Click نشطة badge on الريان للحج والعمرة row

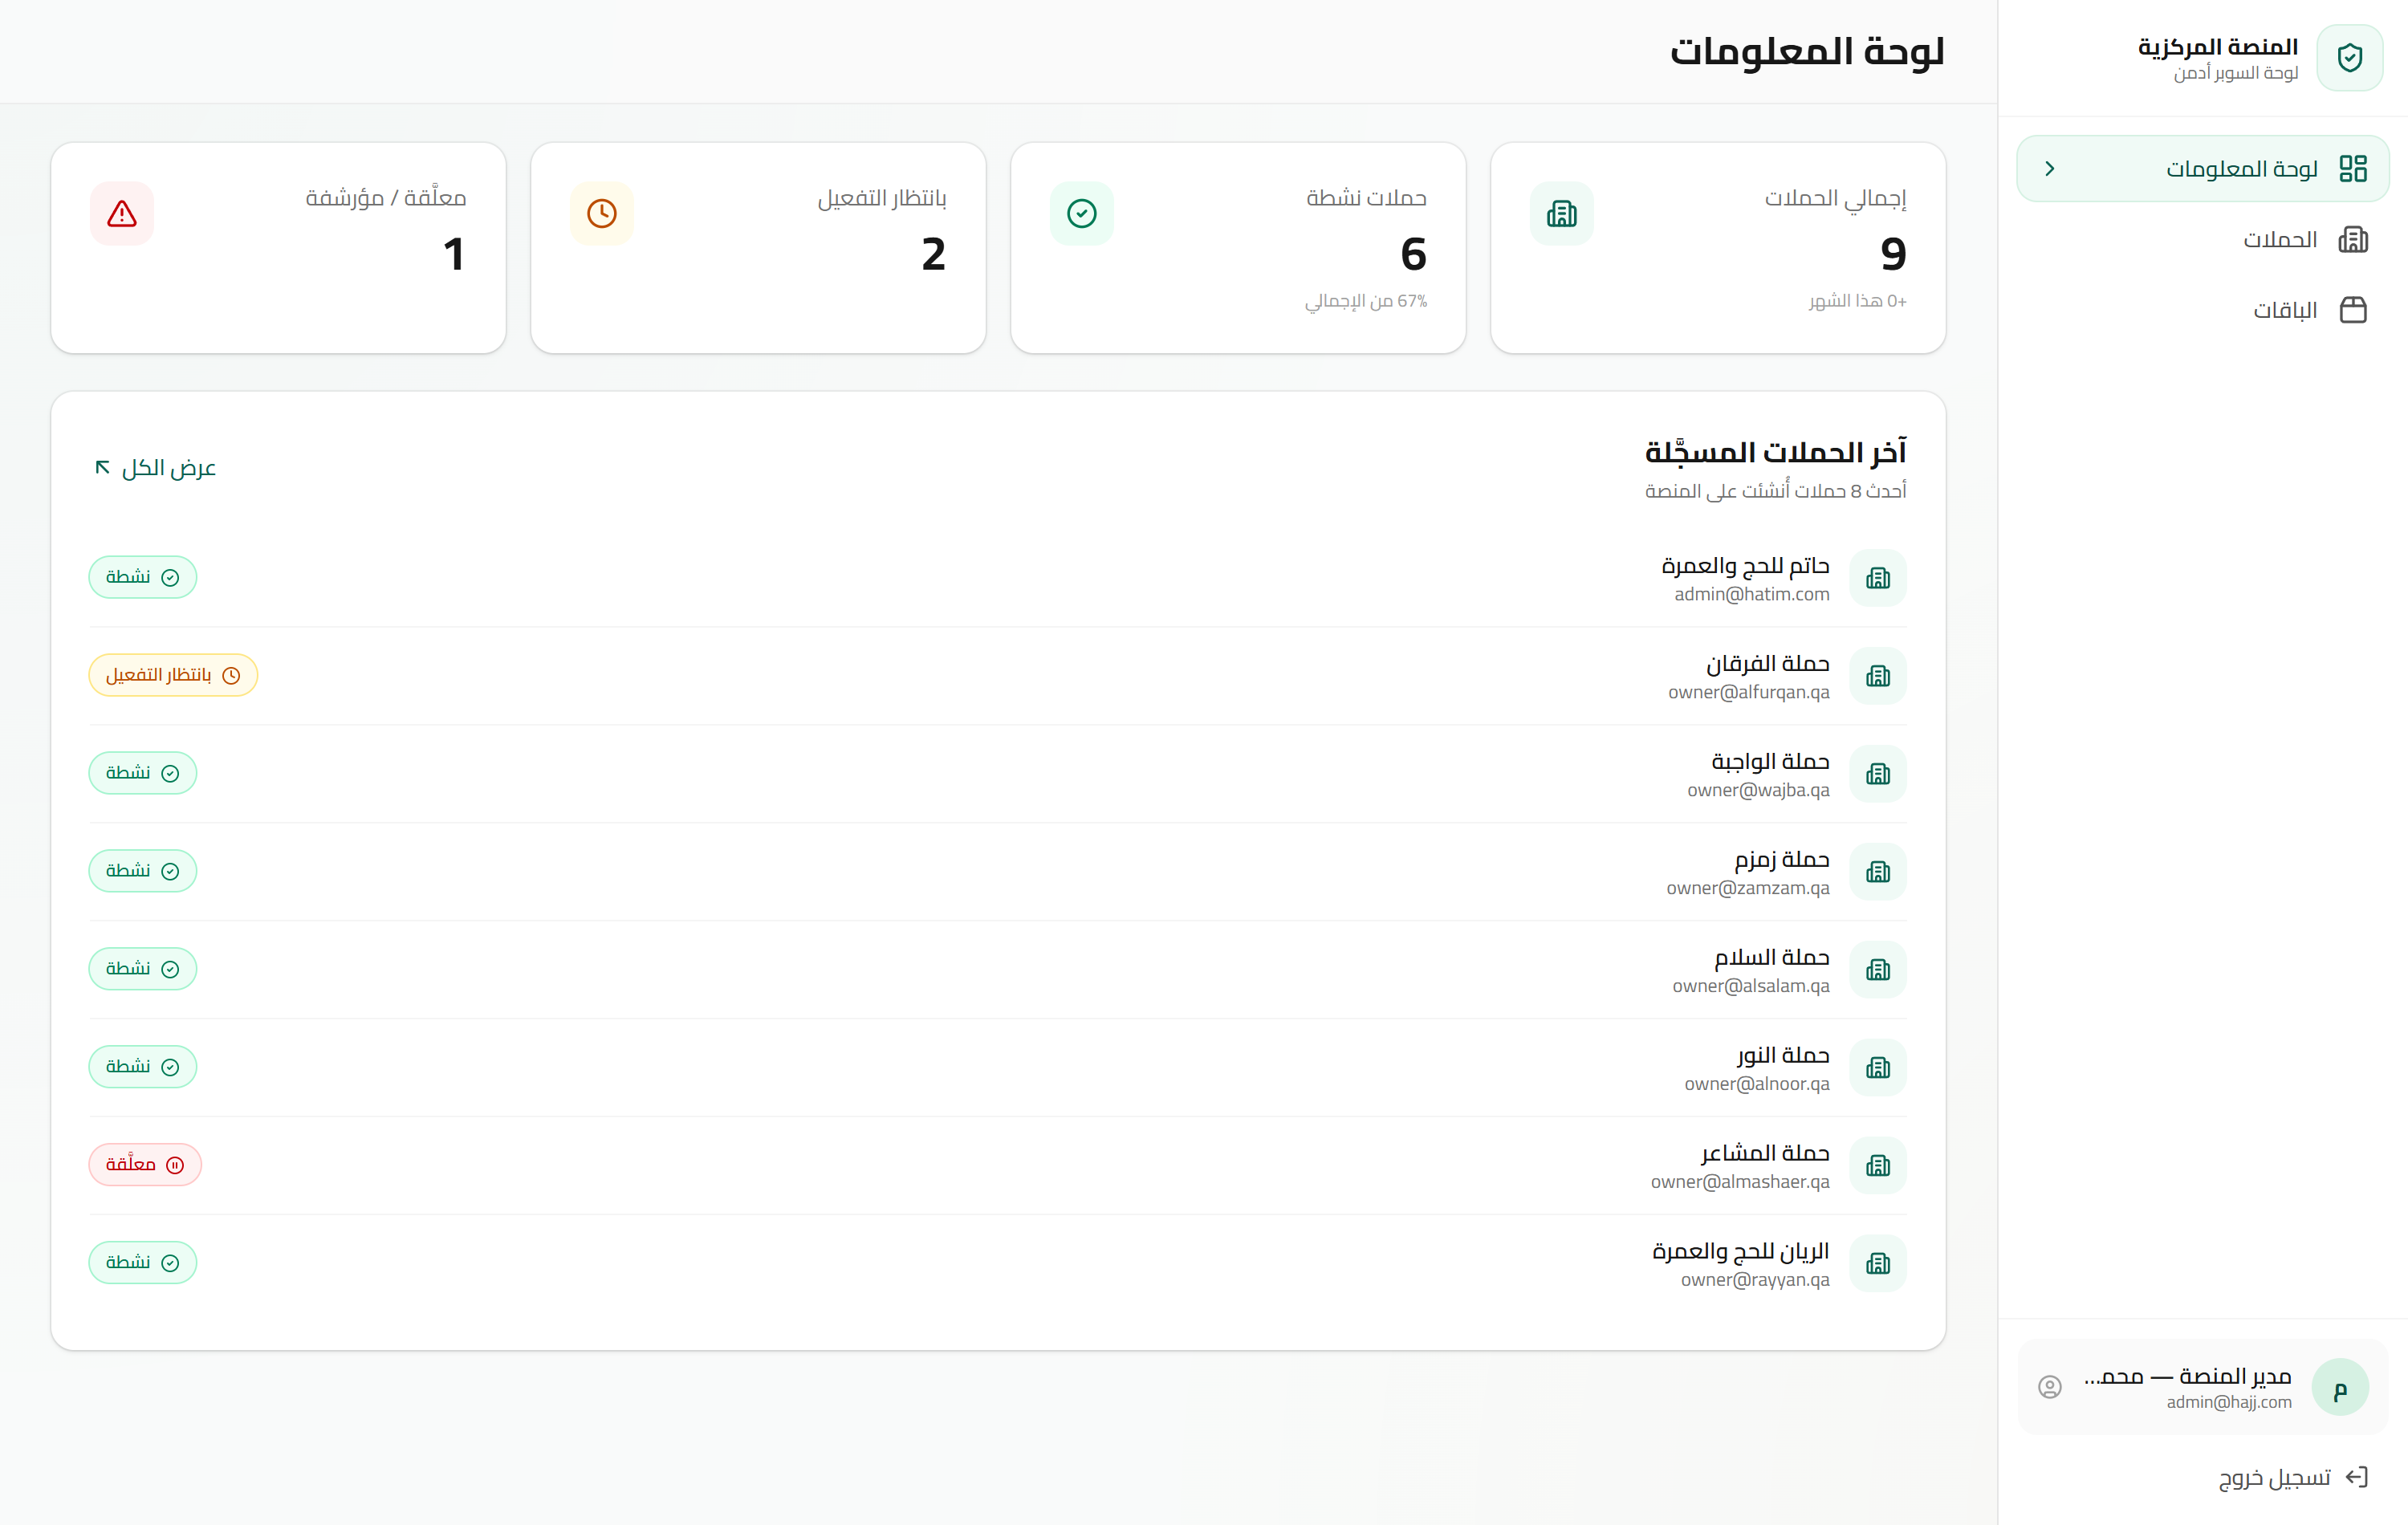142,1263
